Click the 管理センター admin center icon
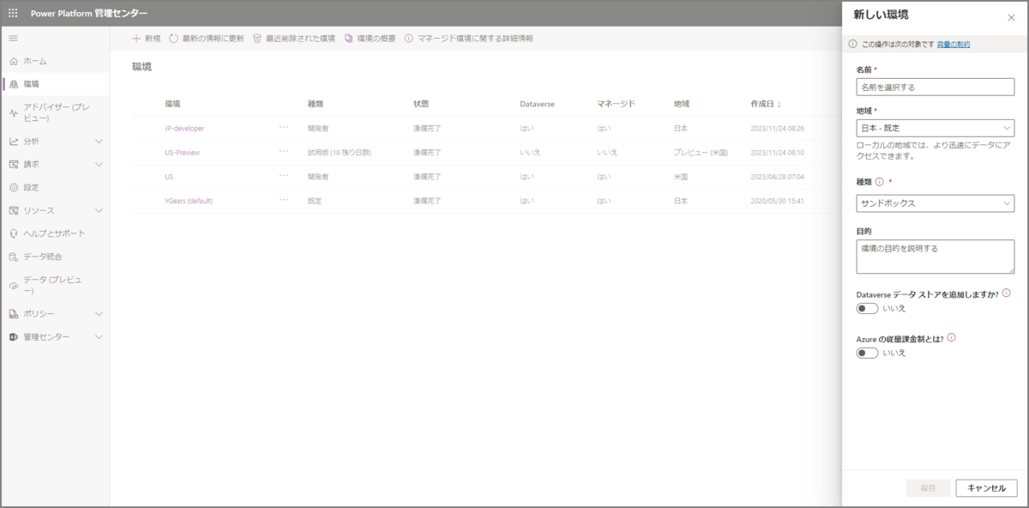The image size is (1029, 508). [14, 337]
